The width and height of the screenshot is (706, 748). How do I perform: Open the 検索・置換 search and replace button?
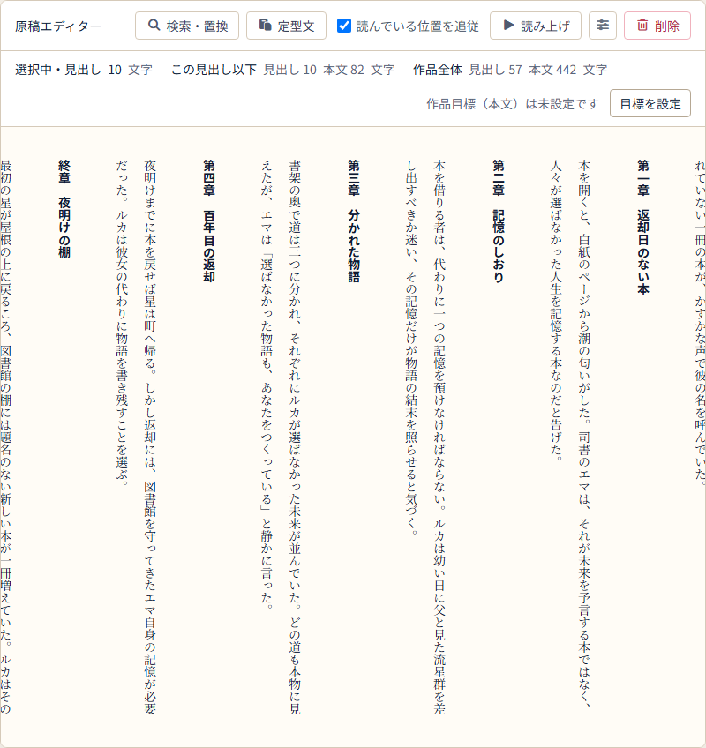(x=187, y=26)
